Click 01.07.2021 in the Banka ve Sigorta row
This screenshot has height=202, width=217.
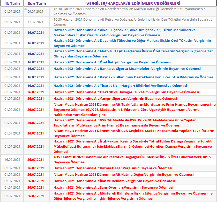click(x=12, y=69)
